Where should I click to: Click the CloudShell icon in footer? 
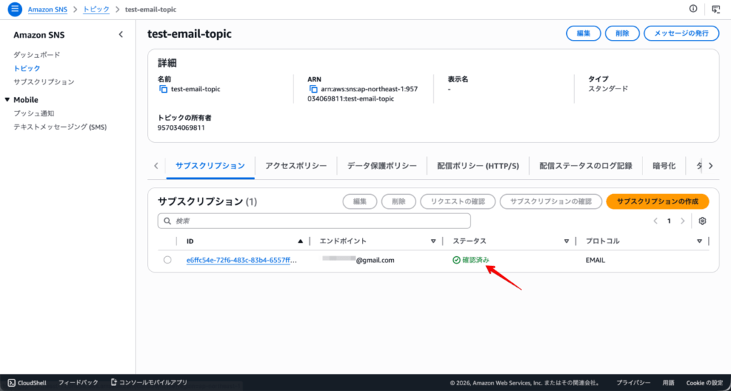[x=11, y=382]
